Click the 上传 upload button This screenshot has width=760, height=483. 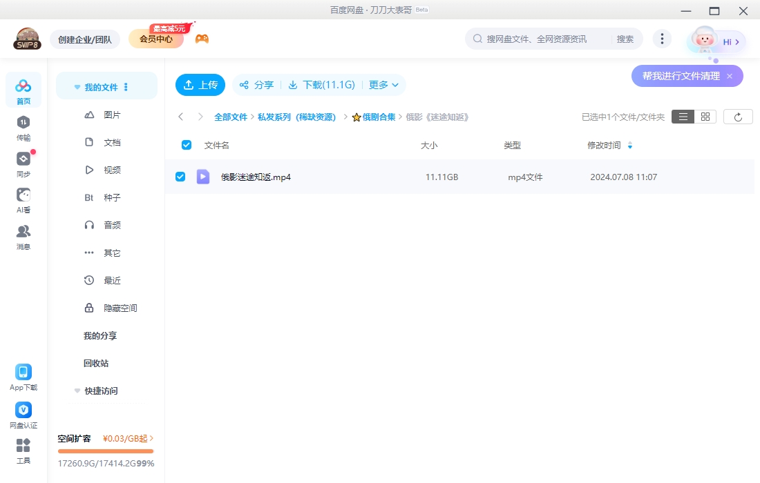coord(200,84)
